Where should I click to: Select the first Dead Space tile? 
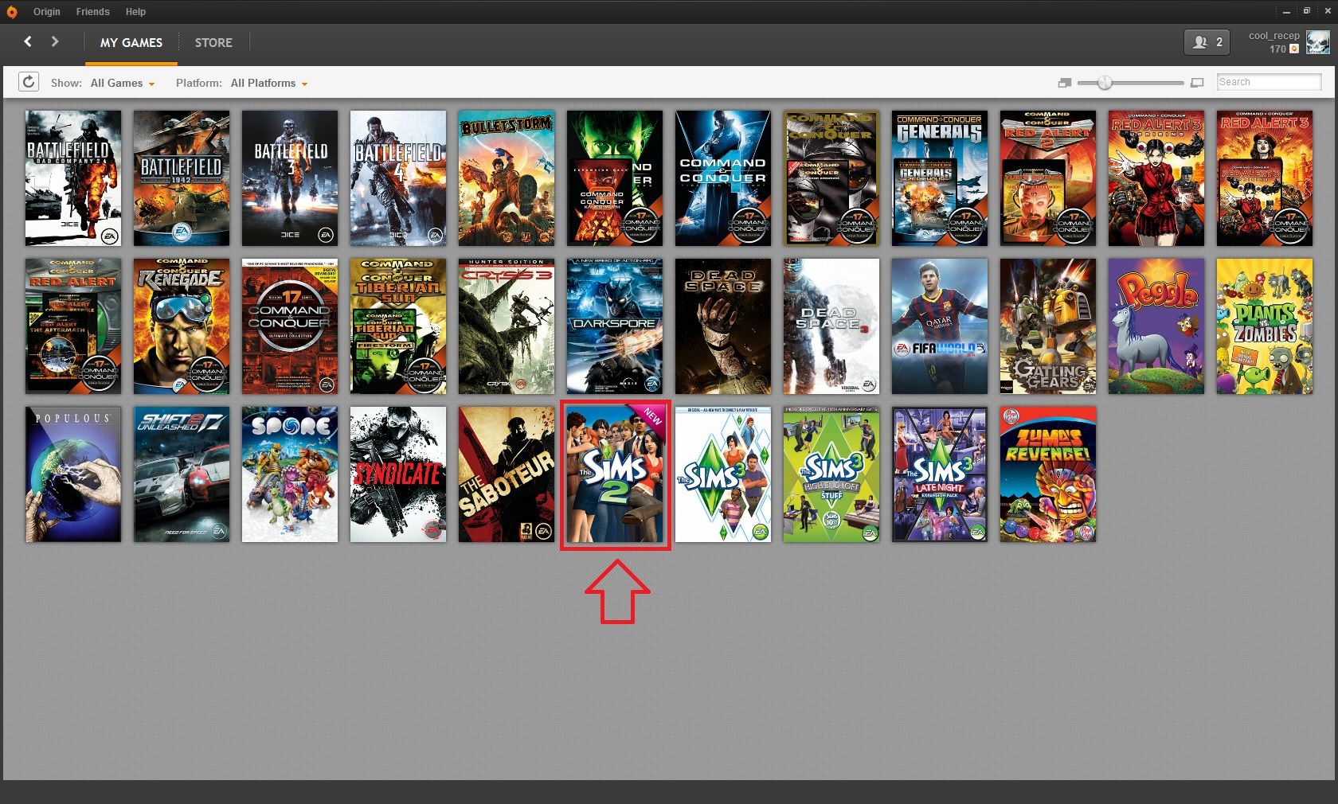tap(723, 326)
